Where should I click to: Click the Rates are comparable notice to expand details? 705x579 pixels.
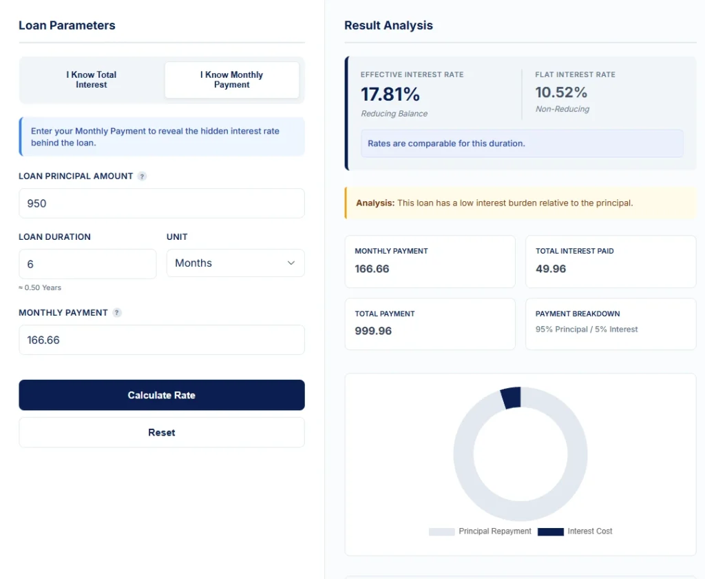(522, 143)
